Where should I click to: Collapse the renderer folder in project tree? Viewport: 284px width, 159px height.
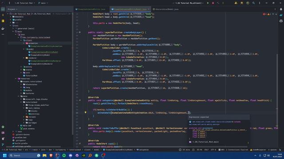point(24,58)
